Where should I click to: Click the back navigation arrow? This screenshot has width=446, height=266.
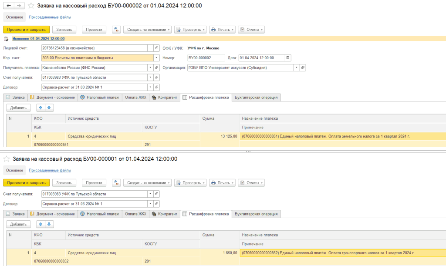(8, 6)
